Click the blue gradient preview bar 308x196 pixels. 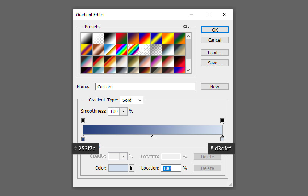153,130
